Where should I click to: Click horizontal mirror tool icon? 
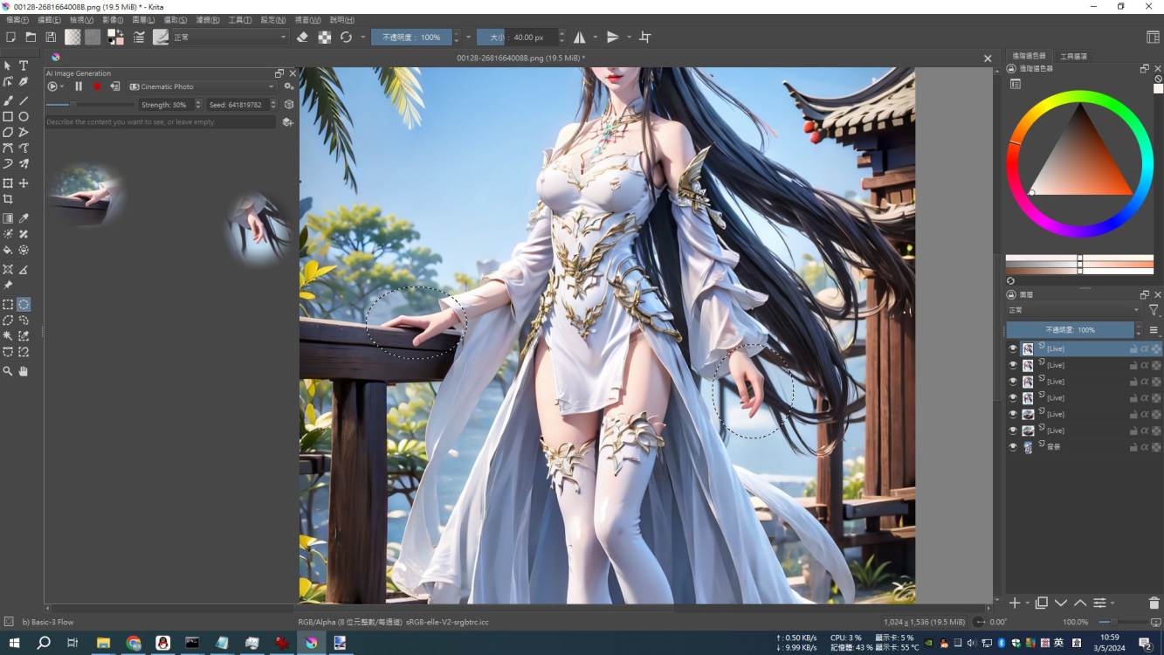[x=579, y=38]
